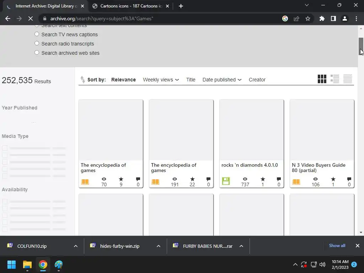Open rocks 'n diamonds 4.0.1.0 title
Viewport: 364px width, 273px height.
click(x=250, y=165)
